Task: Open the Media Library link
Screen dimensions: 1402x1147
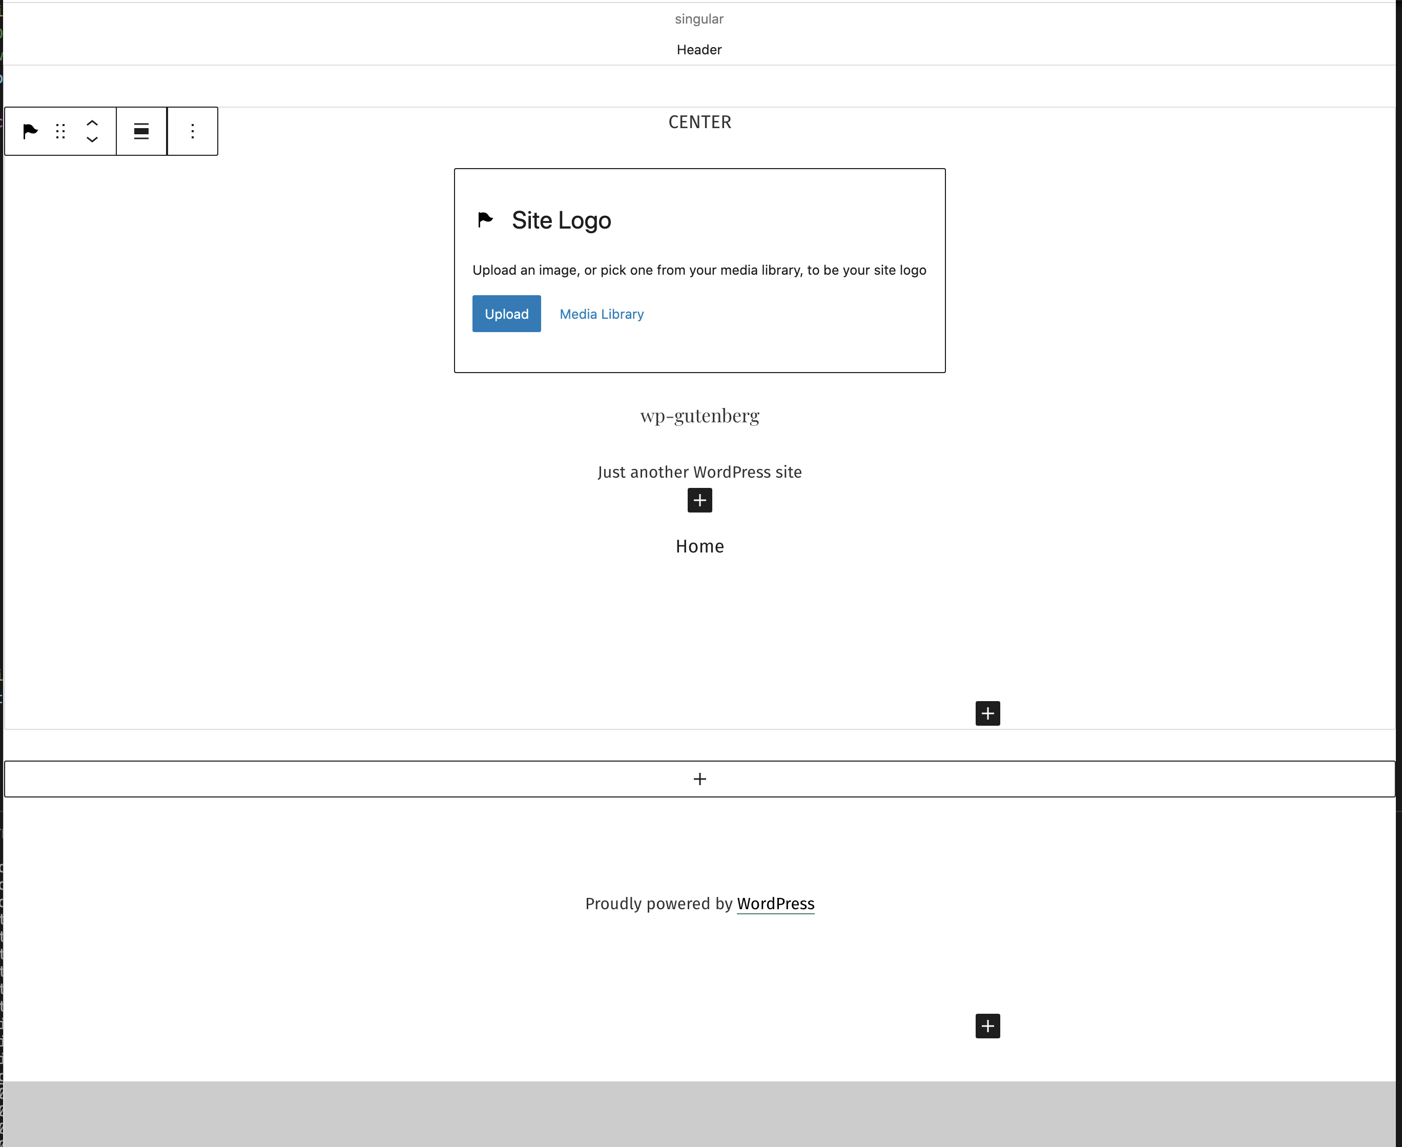Action: [601, 315]
